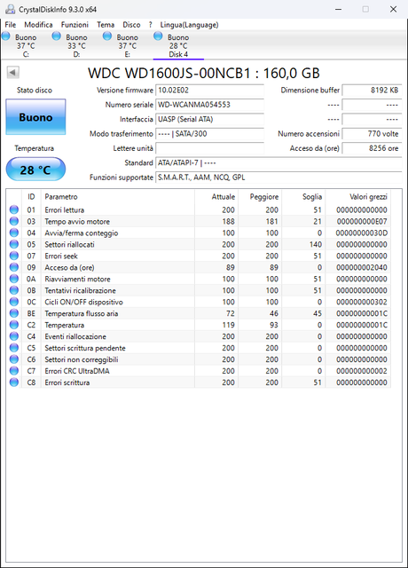This screenshot has height=568, width=408.
Task: Click status icon of Cicli ON/OFF dispositivo row
Action: coord(14,302)
